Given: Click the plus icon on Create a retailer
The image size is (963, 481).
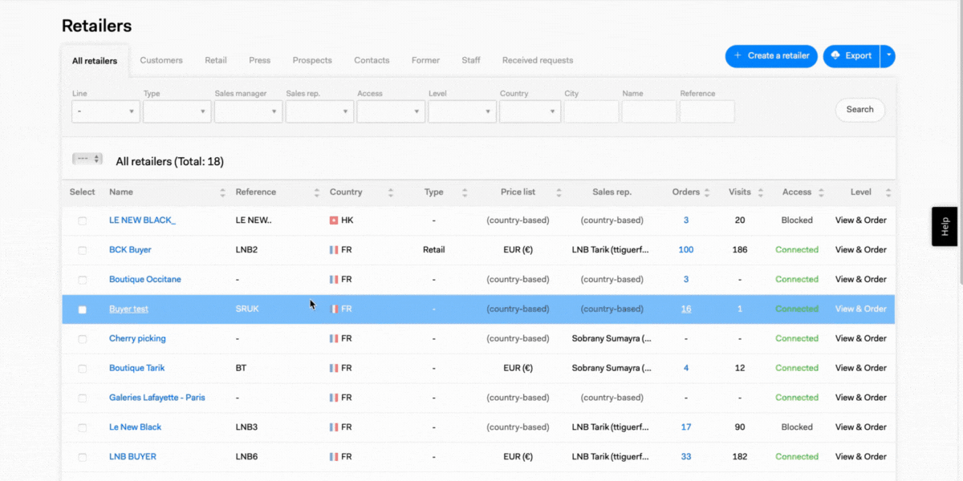Looking at the screenshot, I should click(x=737, y=56).
